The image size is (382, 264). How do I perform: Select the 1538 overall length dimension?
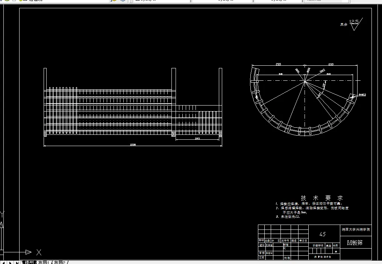tap(133, 145)
